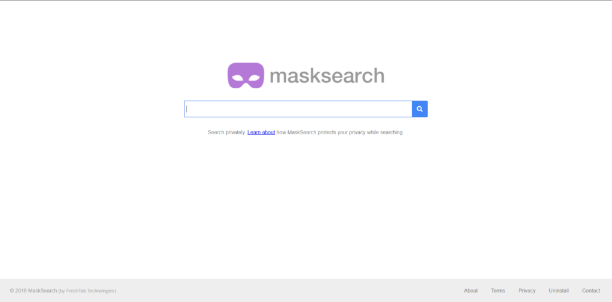Click the blue magnifying glass search button
The image size is (612, 302).
pyautogui.click(x=420, y=109)
